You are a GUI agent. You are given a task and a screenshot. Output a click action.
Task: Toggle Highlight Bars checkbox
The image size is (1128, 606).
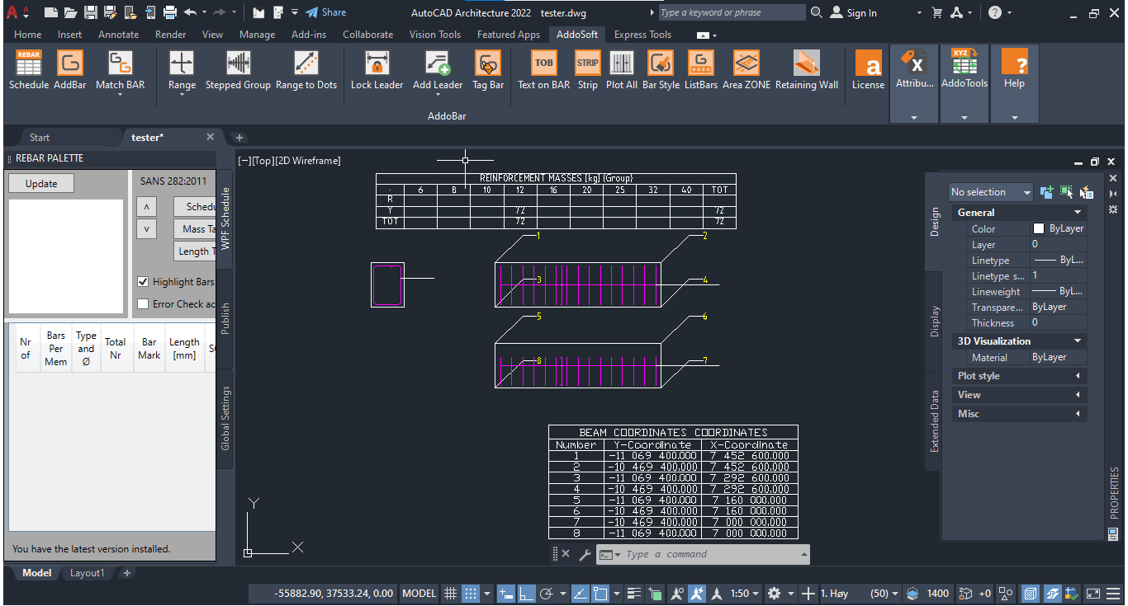pos(143,282)
